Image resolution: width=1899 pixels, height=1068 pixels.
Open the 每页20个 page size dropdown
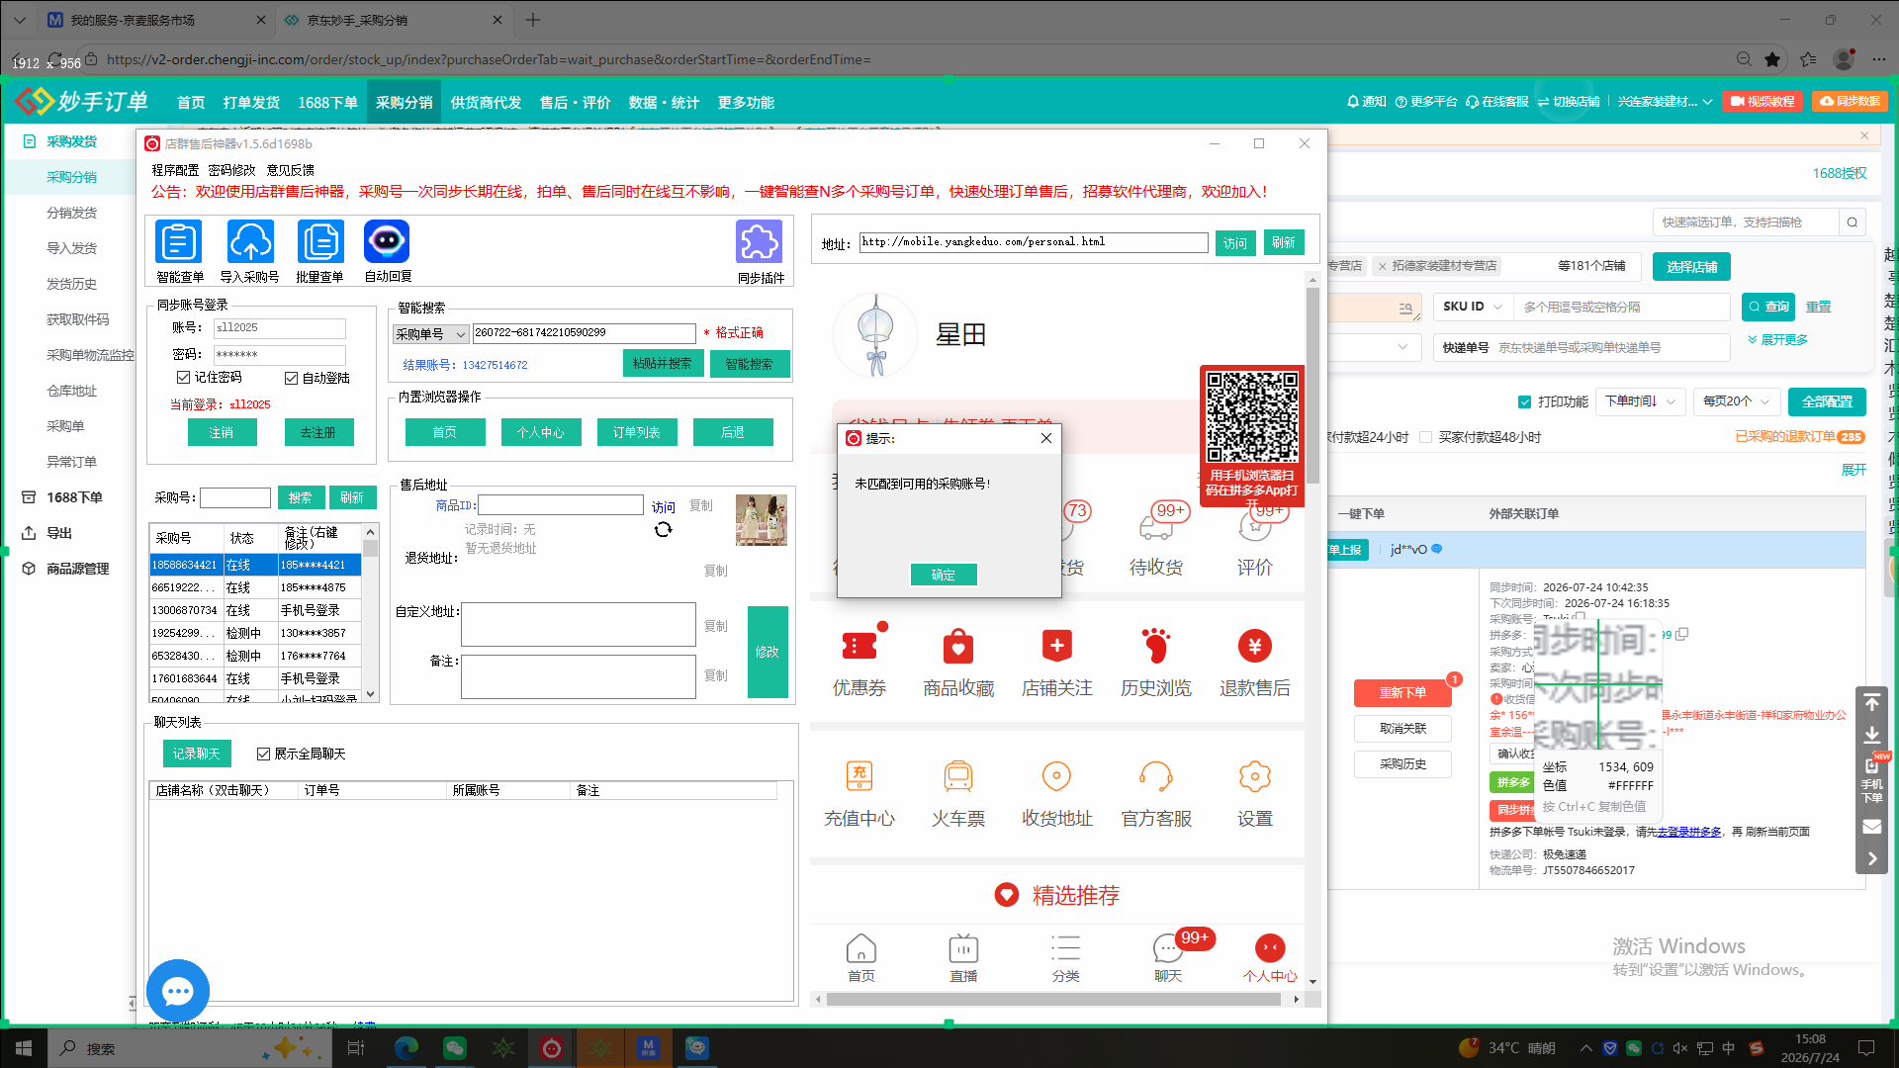[x=1736, y=401]
